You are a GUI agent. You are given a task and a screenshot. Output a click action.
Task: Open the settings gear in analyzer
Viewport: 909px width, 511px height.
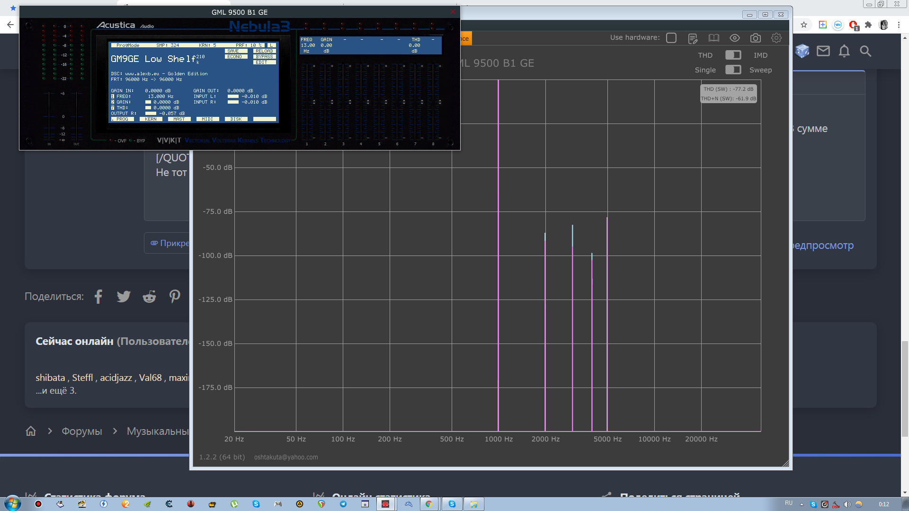(776, 38)
